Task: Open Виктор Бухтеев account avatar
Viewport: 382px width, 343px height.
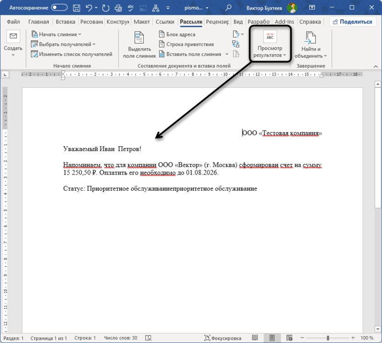Action: pos(292,8)
